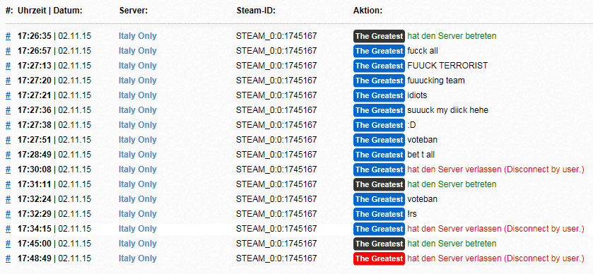Open Italy Only link in the 17:27:21 row
Viewport: 593px width, 274px height.
(138, 95)
